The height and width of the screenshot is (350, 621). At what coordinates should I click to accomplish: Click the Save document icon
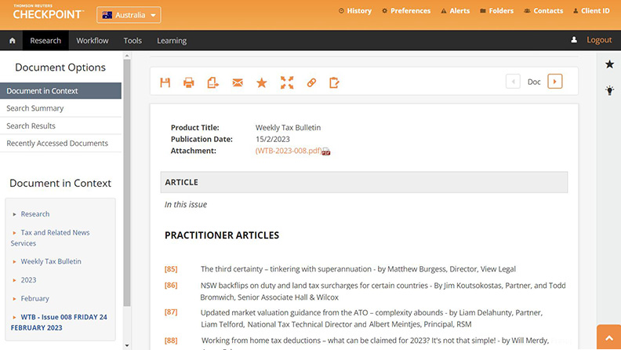165,82
